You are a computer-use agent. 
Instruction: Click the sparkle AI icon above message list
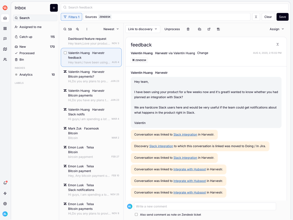(77, 29)
